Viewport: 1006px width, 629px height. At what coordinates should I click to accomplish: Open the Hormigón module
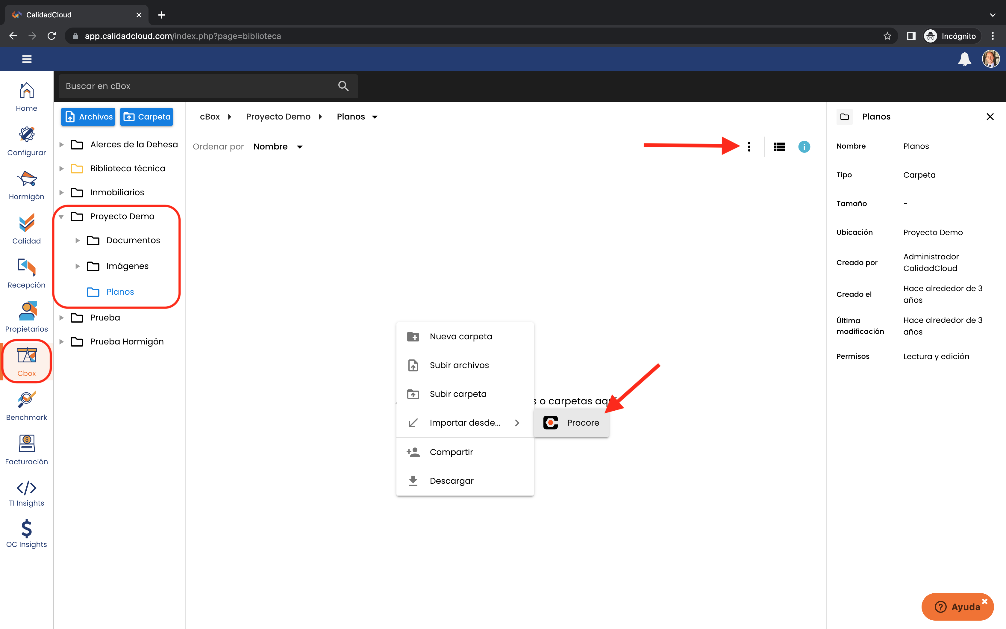pyautogui.click(x=27, y=185)
